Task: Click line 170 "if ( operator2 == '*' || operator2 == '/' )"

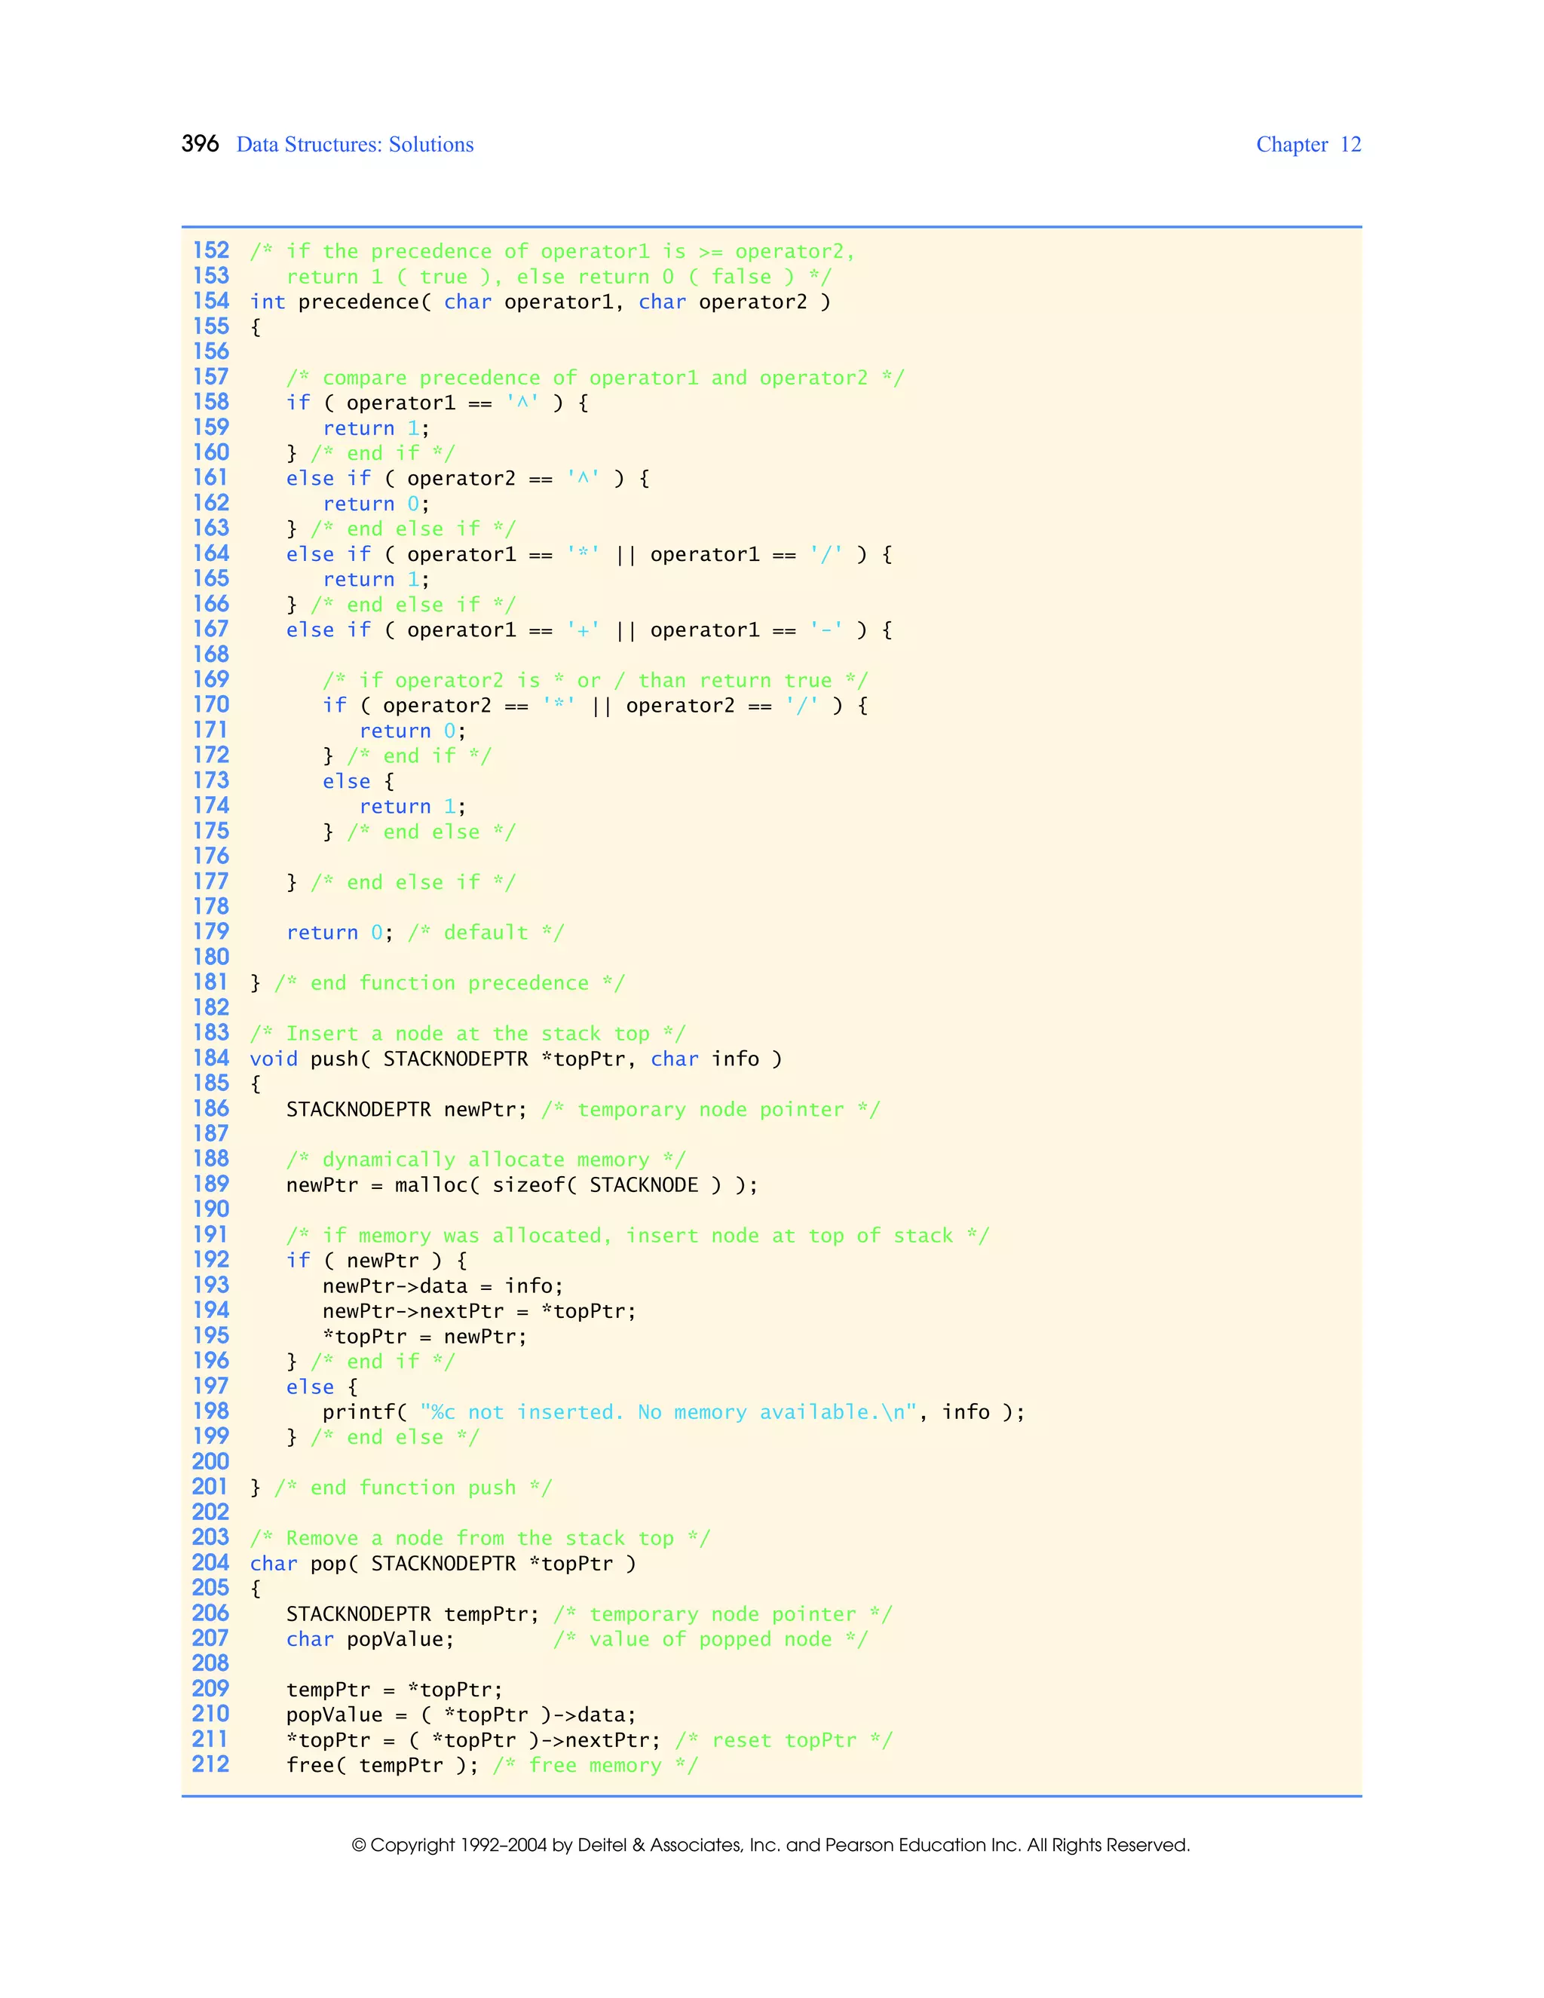Action: 596,706
